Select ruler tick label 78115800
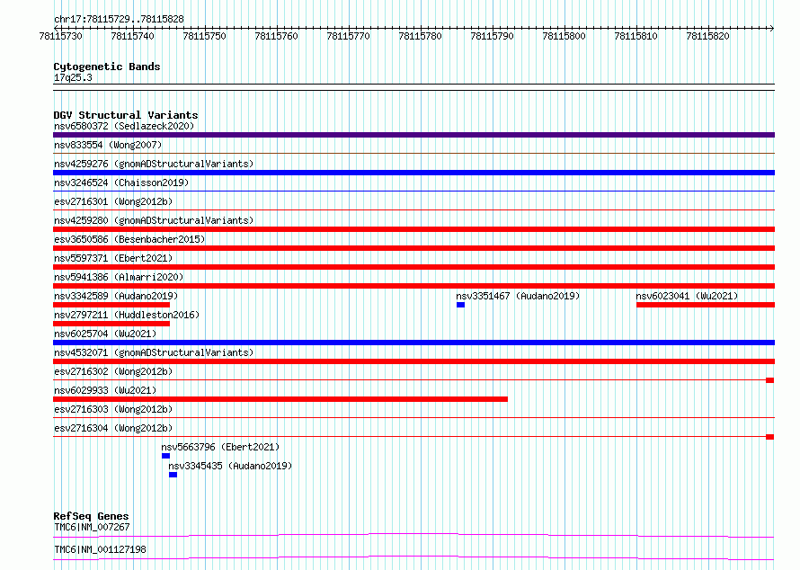The image size is (800, 570). pyautogui.click(x=564, y=36)
